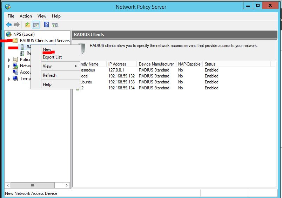Open the View submenu arrow
Viewport: 282px width, 198px height.
click(x=76, y=66)
